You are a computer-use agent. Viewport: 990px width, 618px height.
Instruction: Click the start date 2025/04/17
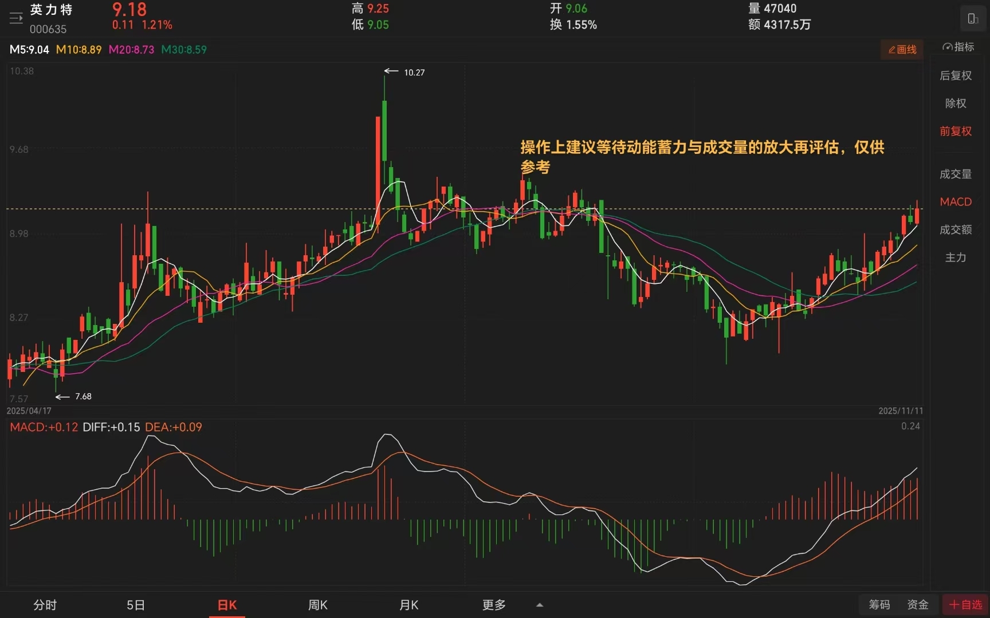tap(29, 411)
